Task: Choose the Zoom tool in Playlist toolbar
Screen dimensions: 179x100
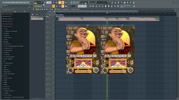Action: (50, 9)
